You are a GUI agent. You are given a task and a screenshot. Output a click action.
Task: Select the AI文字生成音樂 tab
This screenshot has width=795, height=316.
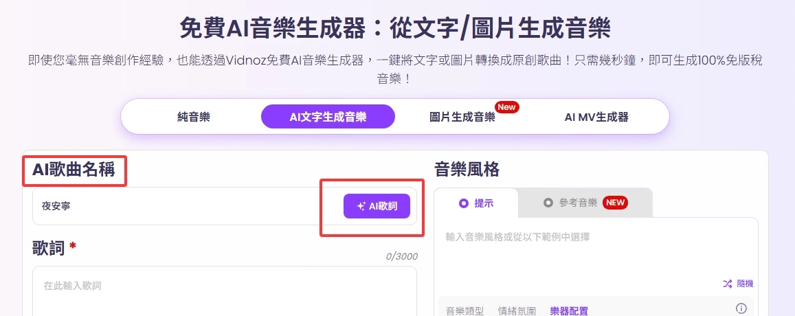[328, 117]
